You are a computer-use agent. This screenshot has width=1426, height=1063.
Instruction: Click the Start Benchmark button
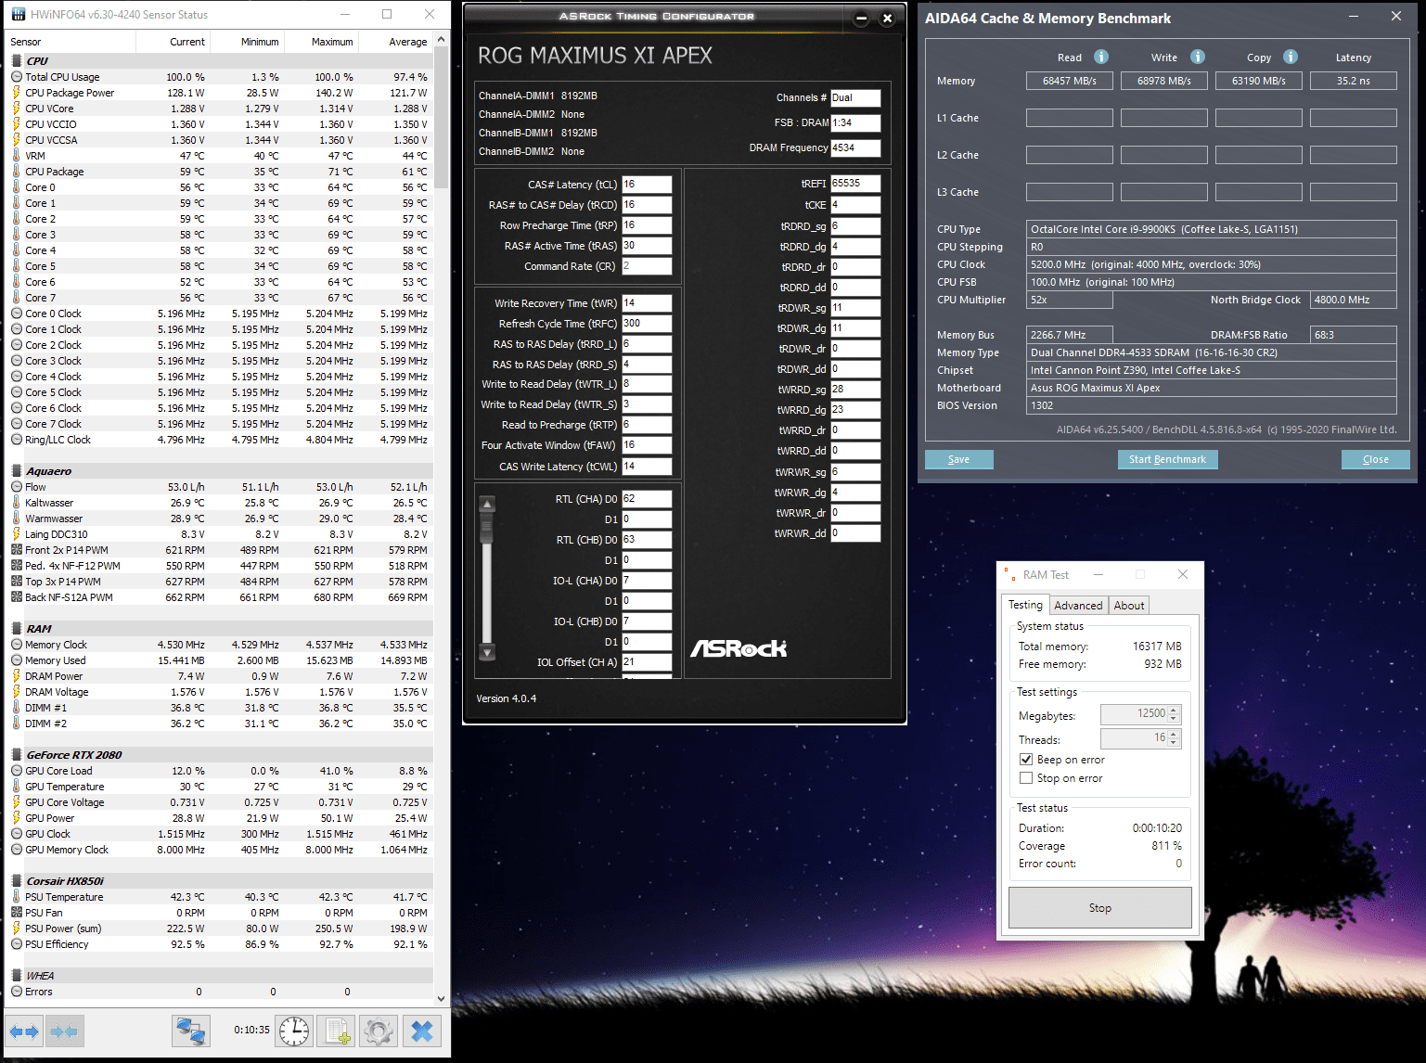[x=1167, y=459]
